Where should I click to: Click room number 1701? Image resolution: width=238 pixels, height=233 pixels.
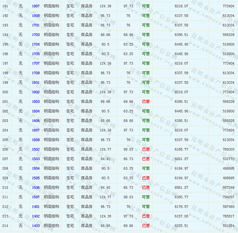[36, 25]
